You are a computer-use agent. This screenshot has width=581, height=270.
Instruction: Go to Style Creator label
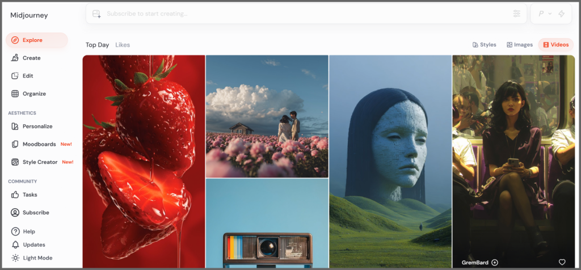coord(40,162)
